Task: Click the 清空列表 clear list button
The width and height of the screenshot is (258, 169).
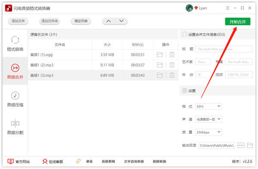Action: point(81,21)
